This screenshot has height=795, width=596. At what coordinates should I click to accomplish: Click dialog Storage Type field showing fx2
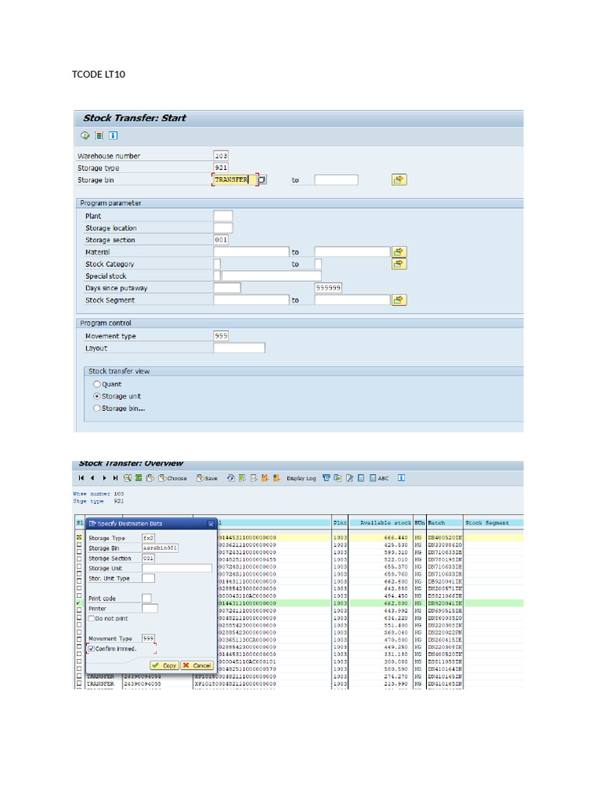[x=148, y=537]
